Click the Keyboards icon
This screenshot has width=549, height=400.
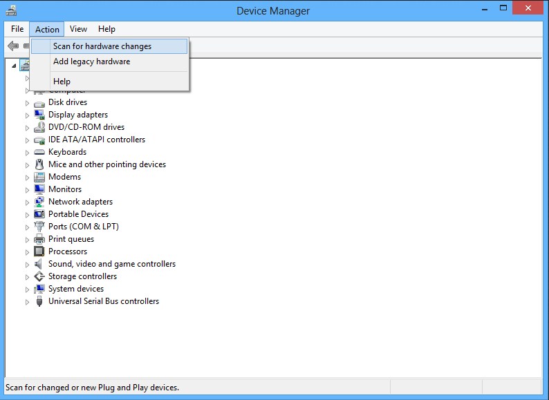[x=39, y=152]
